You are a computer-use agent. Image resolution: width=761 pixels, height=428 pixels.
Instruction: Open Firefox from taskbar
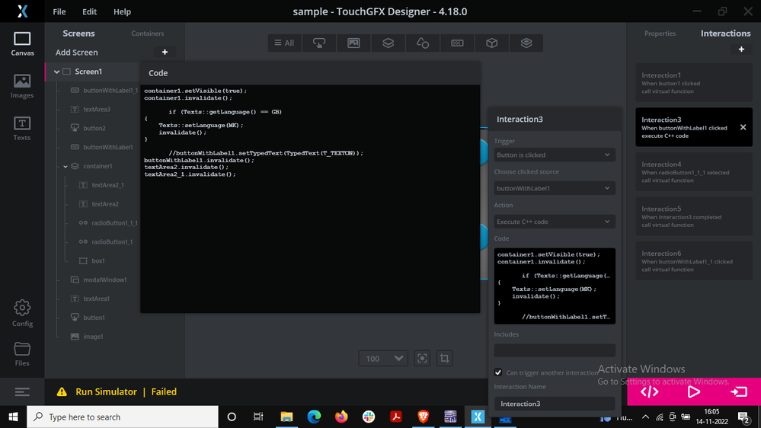click(341, 417)
